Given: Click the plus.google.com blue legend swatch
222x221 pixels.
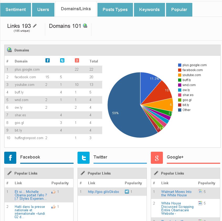Looking at the screenshot, I should point(180,65).
